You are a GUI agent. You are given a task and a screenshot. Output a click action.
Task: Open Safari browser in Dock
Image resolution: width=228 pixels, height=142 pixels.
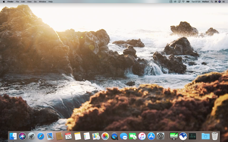click(x=41, y=136)
